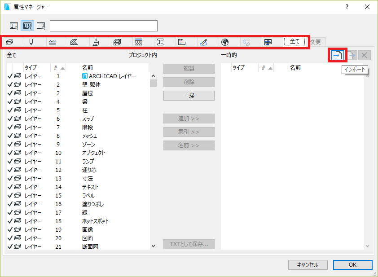Click the 一掃 (Purge) button
This screenshot has width=378, height=277.
189,96
